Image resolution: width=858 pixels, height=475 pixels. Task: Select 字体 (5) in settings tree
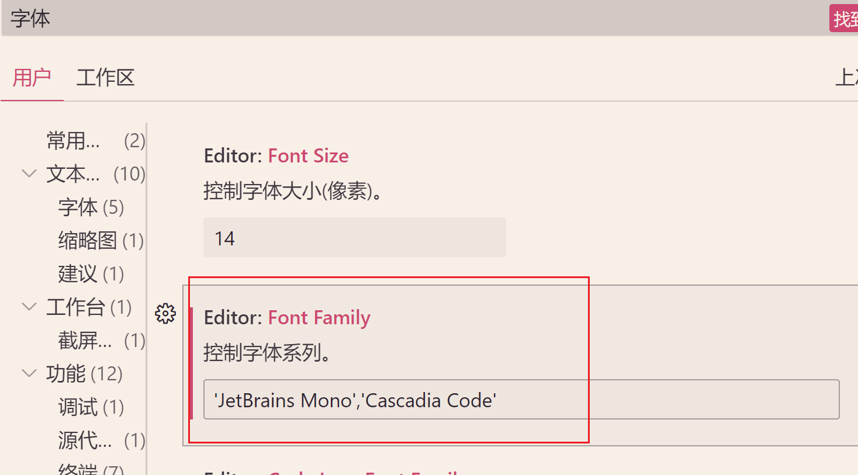click(91, 207)
